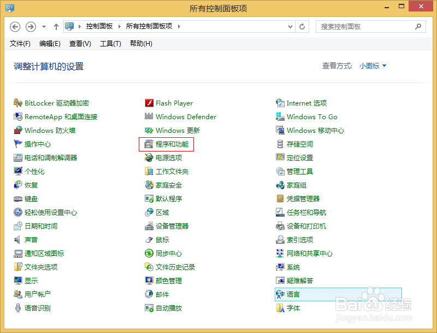Expand the arrow after 控制面板 breadcrumb
This screenshot has height=333, width=437.
click(120, 26)
